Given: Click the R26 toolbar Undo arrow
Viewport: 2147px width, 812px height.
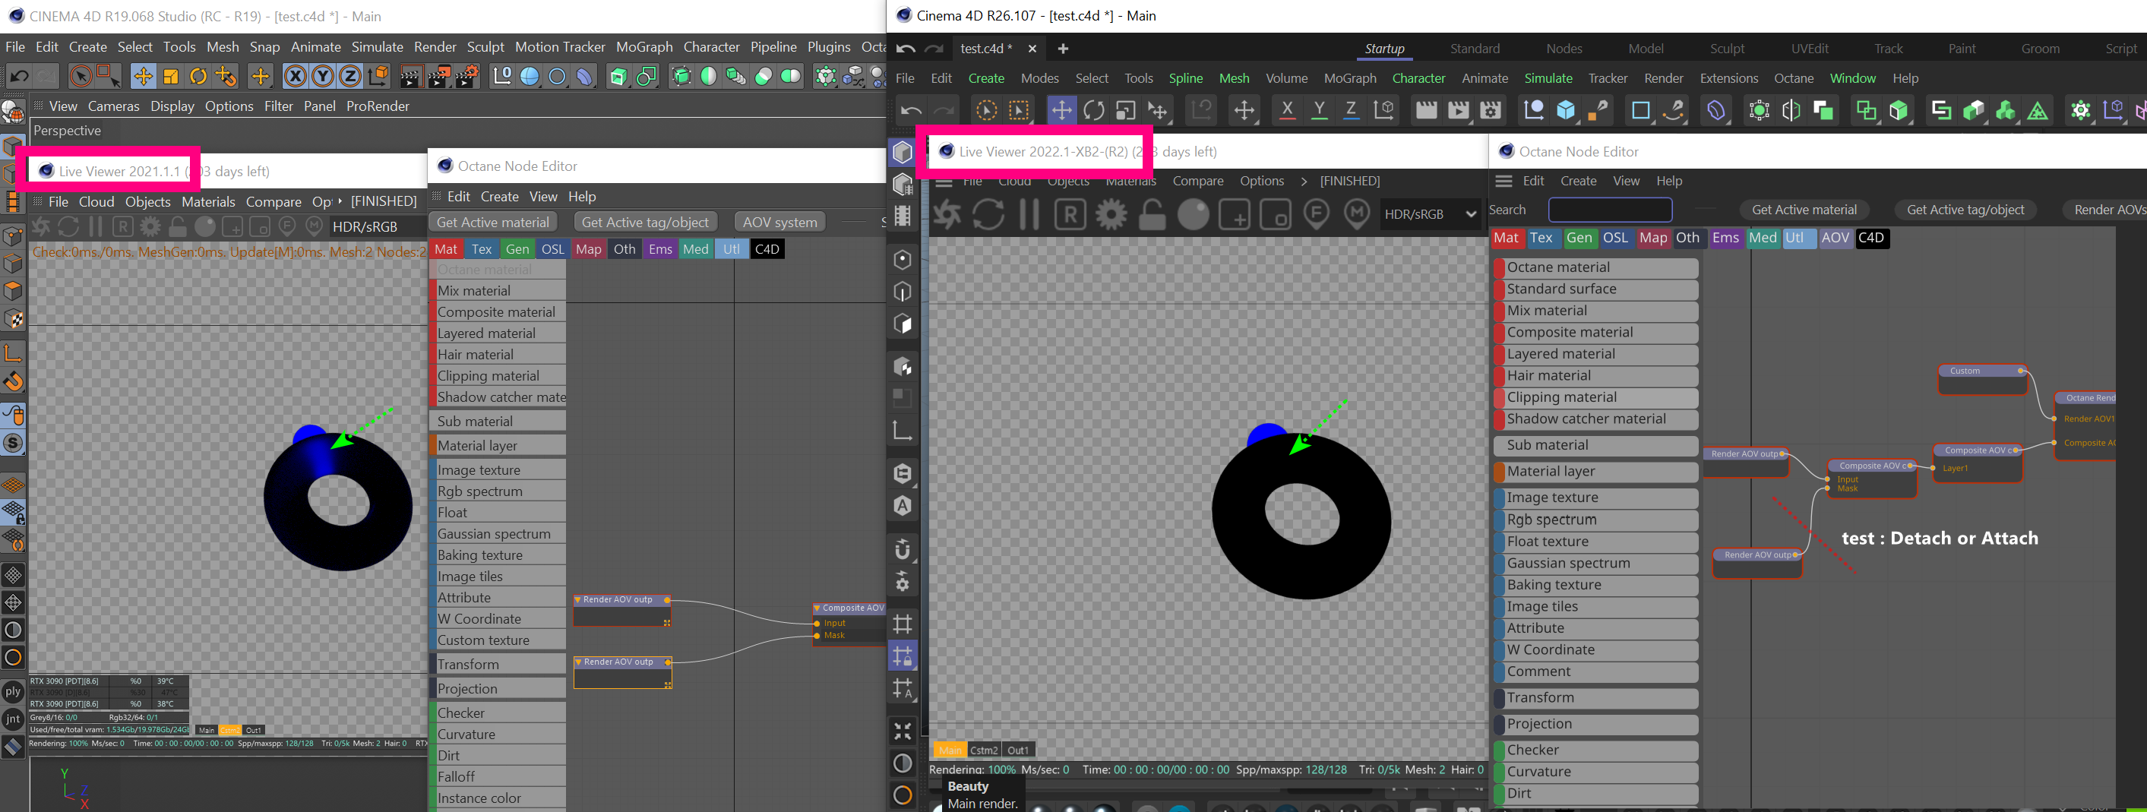Looking at the screenshot, I should (x=911, y=110).
